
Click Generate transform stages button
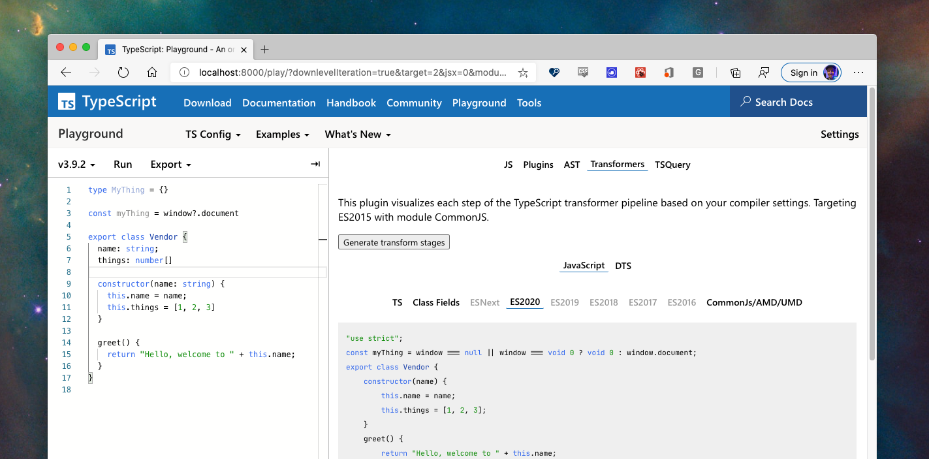pyautogui.click(x=394, y=242)
